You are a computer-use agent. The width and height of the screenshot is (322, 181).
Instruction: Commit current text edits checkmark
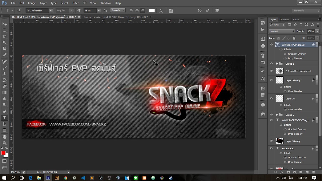tap(208, 11)
